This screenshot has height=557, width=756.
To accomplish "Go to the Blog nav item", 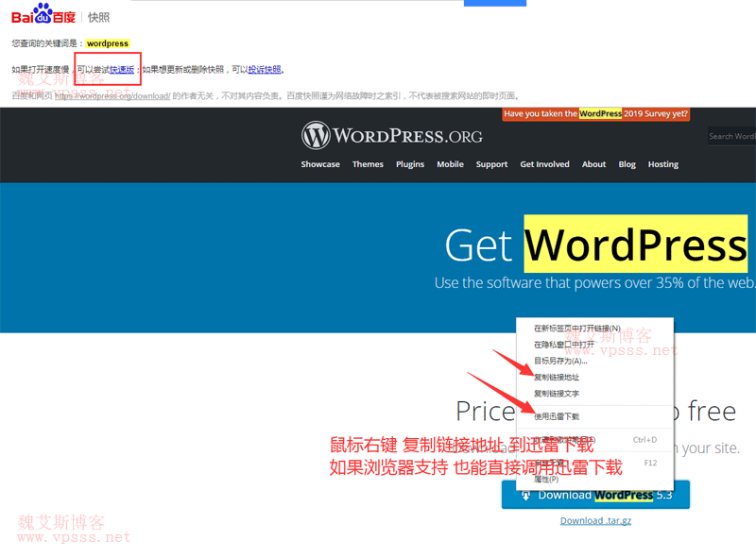I will [627, 164].
